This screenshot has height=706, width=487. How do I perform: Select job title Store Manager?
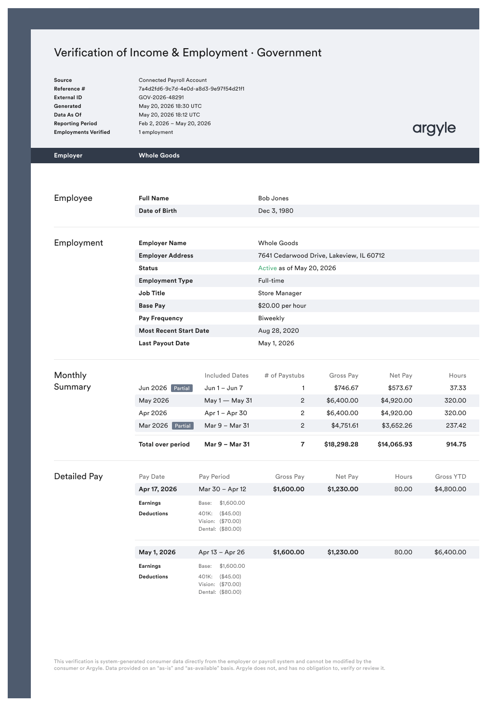coord(280,293)
